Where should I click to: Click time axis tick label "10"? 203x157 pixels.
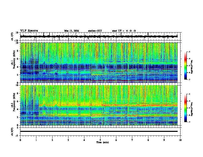click(180, 140)
